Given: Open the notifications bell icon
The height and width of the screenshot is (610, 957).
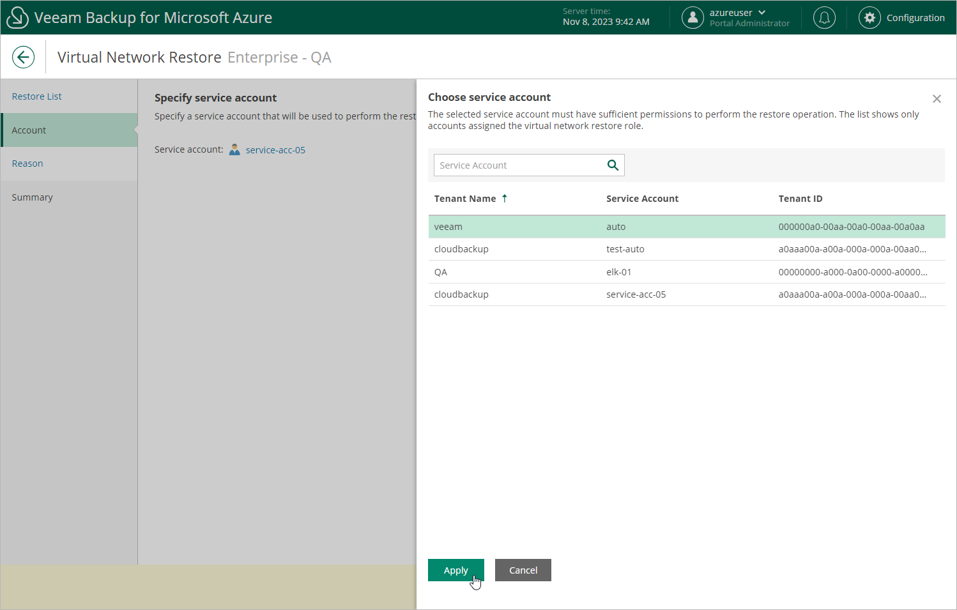Looking at the screenshot, I should coord(824,17).
